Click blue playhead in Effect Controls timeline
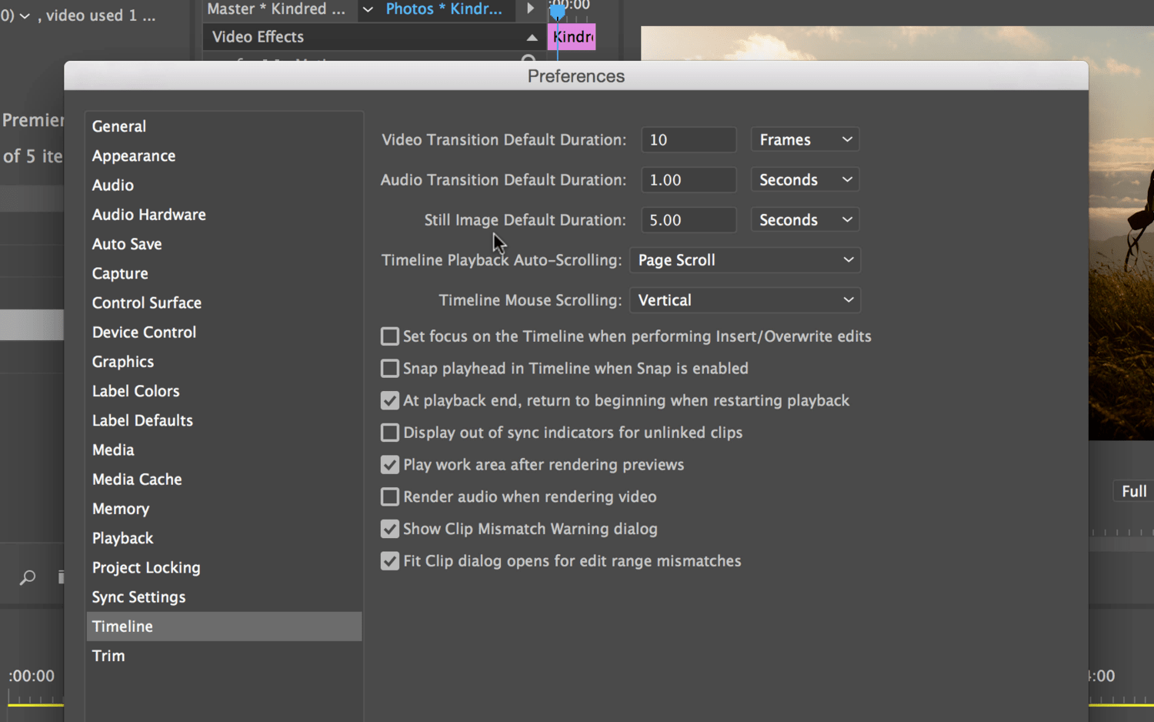Screen dimensions: 1154x722 (557, 11)
